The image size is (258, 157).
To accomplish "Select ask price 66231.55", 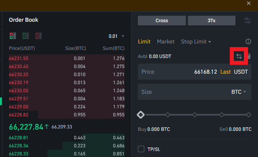I will click(x=19, y=58).
